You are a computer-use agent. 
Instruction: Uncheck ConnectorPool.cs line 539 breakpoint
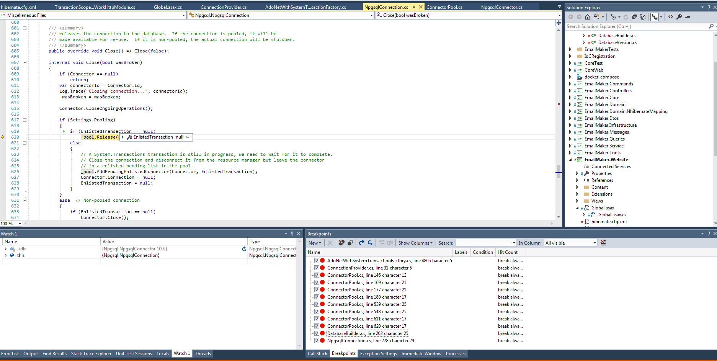pyautogui.click(x=317, y=304)
